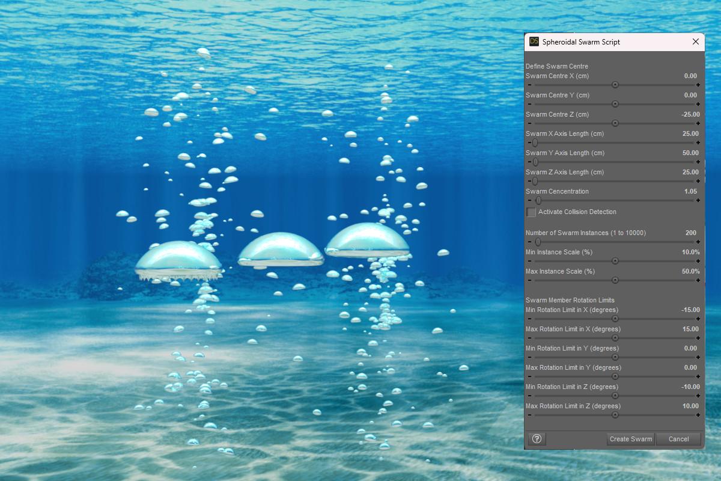The height and width of the screenshot is (481, 721).
Task: Click the Swarm Cencentration value 1.05
Action: point(690,191)
